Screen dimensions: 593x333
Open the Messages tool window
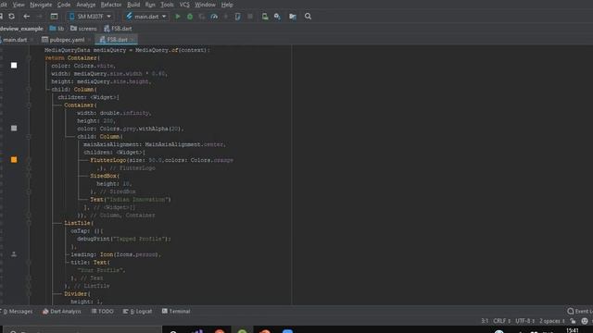point(18,312)
